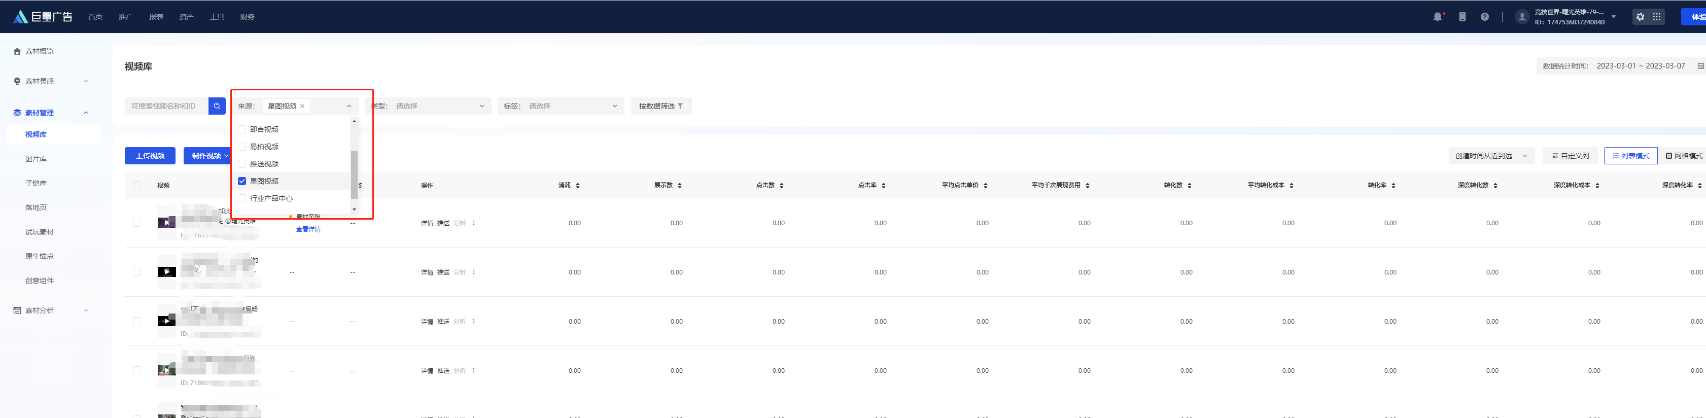Open more-options dots in second video row
The height and width of the screenshot is (418, 1706).
tap(473, 271)
